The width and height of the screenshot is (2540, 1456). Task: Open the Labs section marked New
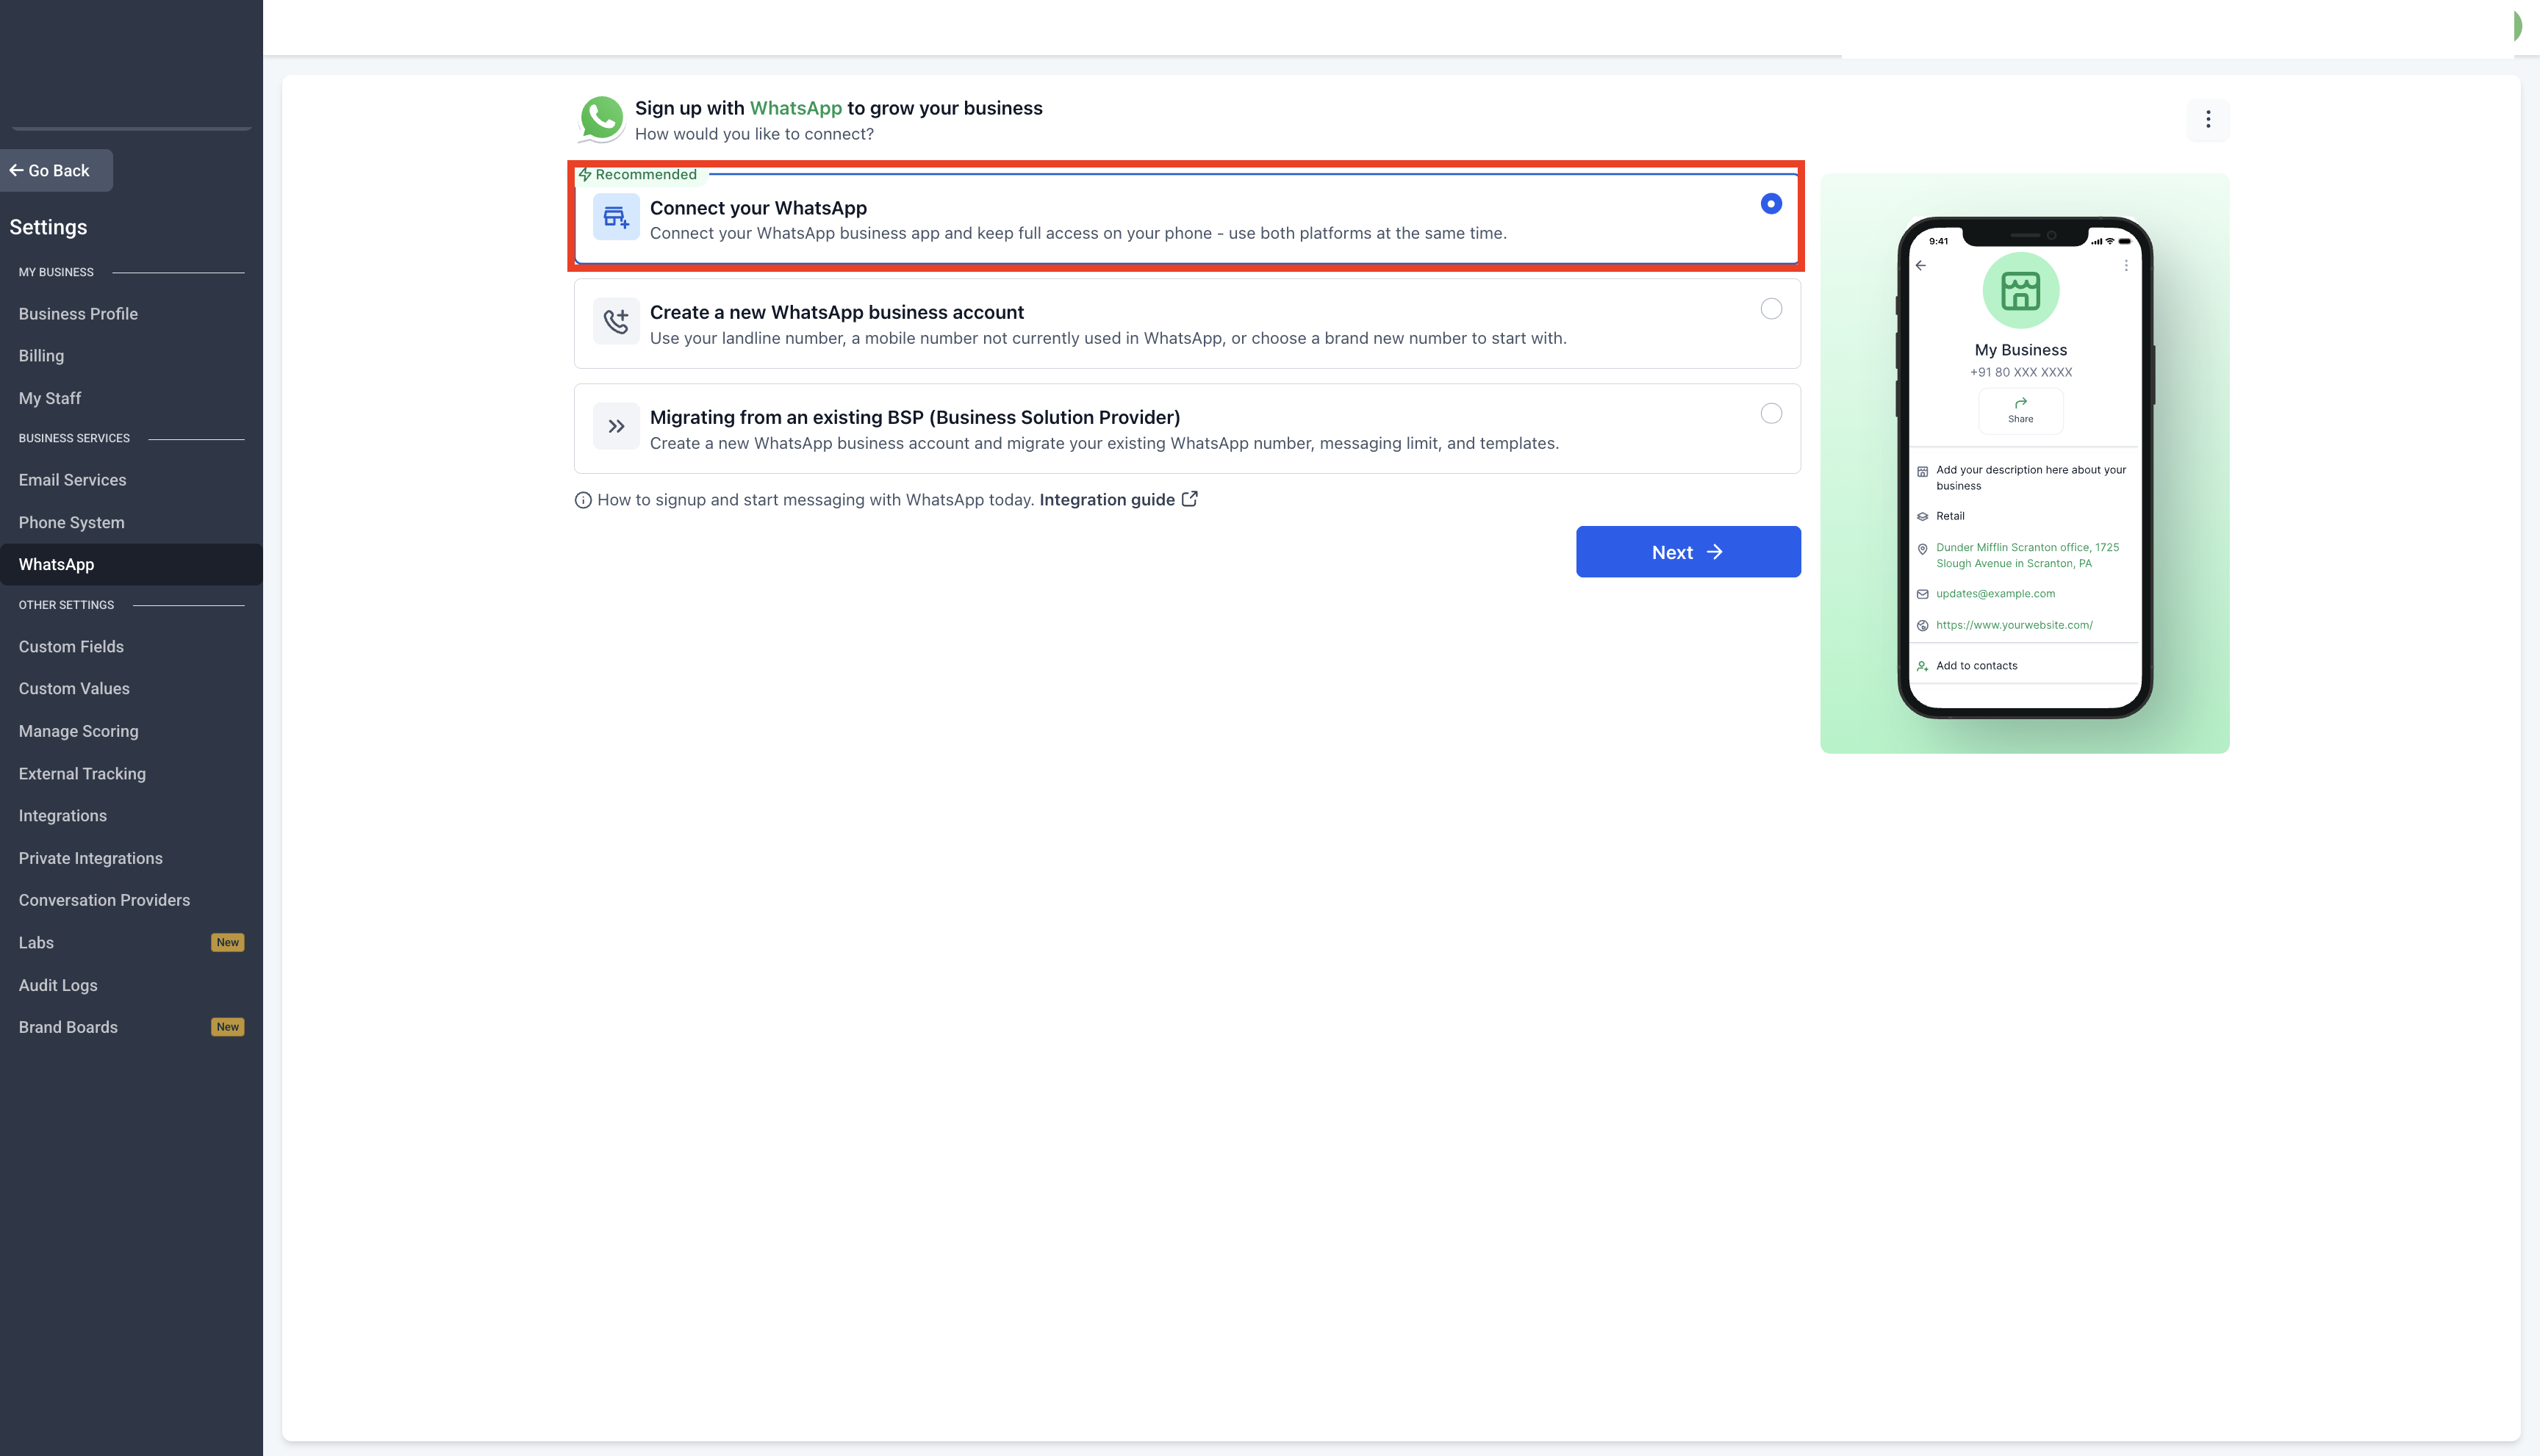click(36, 942)
